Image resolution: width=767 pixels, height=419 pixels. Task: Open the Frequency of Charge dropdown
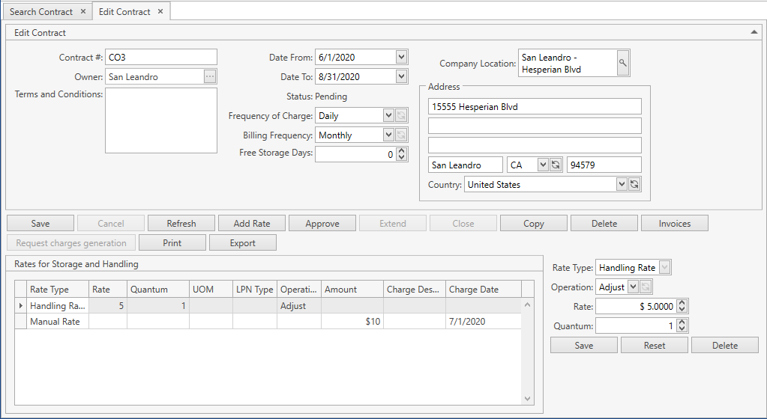pos(388,115)
